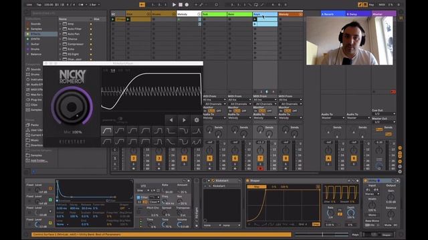This screenshot has width=428, height=240.
Task: Select Sounds in Collections list
Action: click(35, 24)
